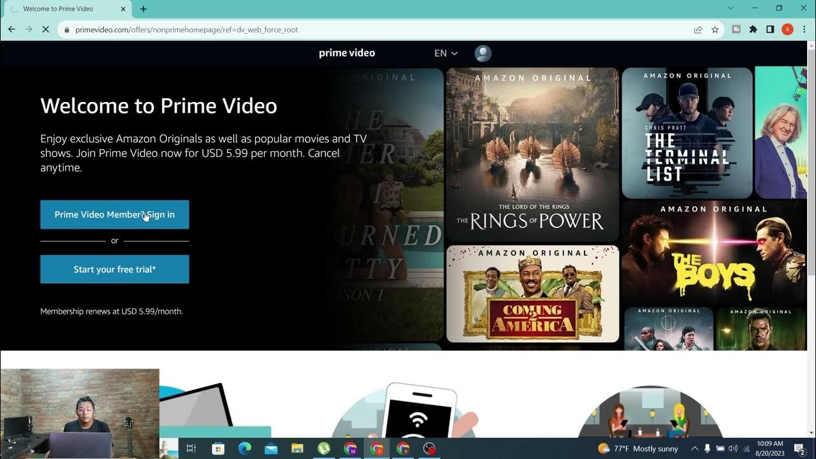Click Start your free trial button

click(115, 269)
